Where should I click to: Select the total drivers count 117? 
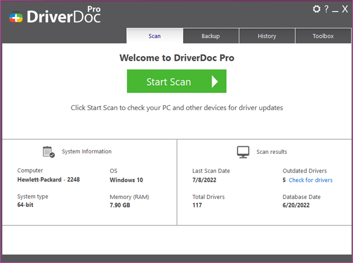pos(197,205)
